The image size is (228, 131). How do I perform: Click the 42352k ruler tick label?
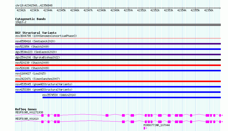pyautogui.click(x=155, y=10)
